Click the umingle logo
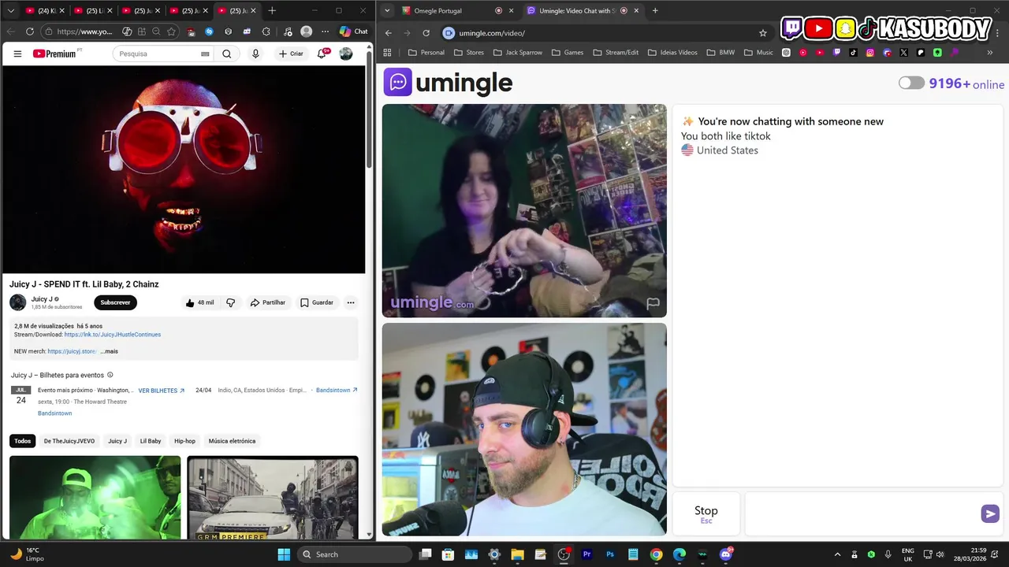Image resolution: width=1009 pixels, height=567 pixels. click(448, 83)
